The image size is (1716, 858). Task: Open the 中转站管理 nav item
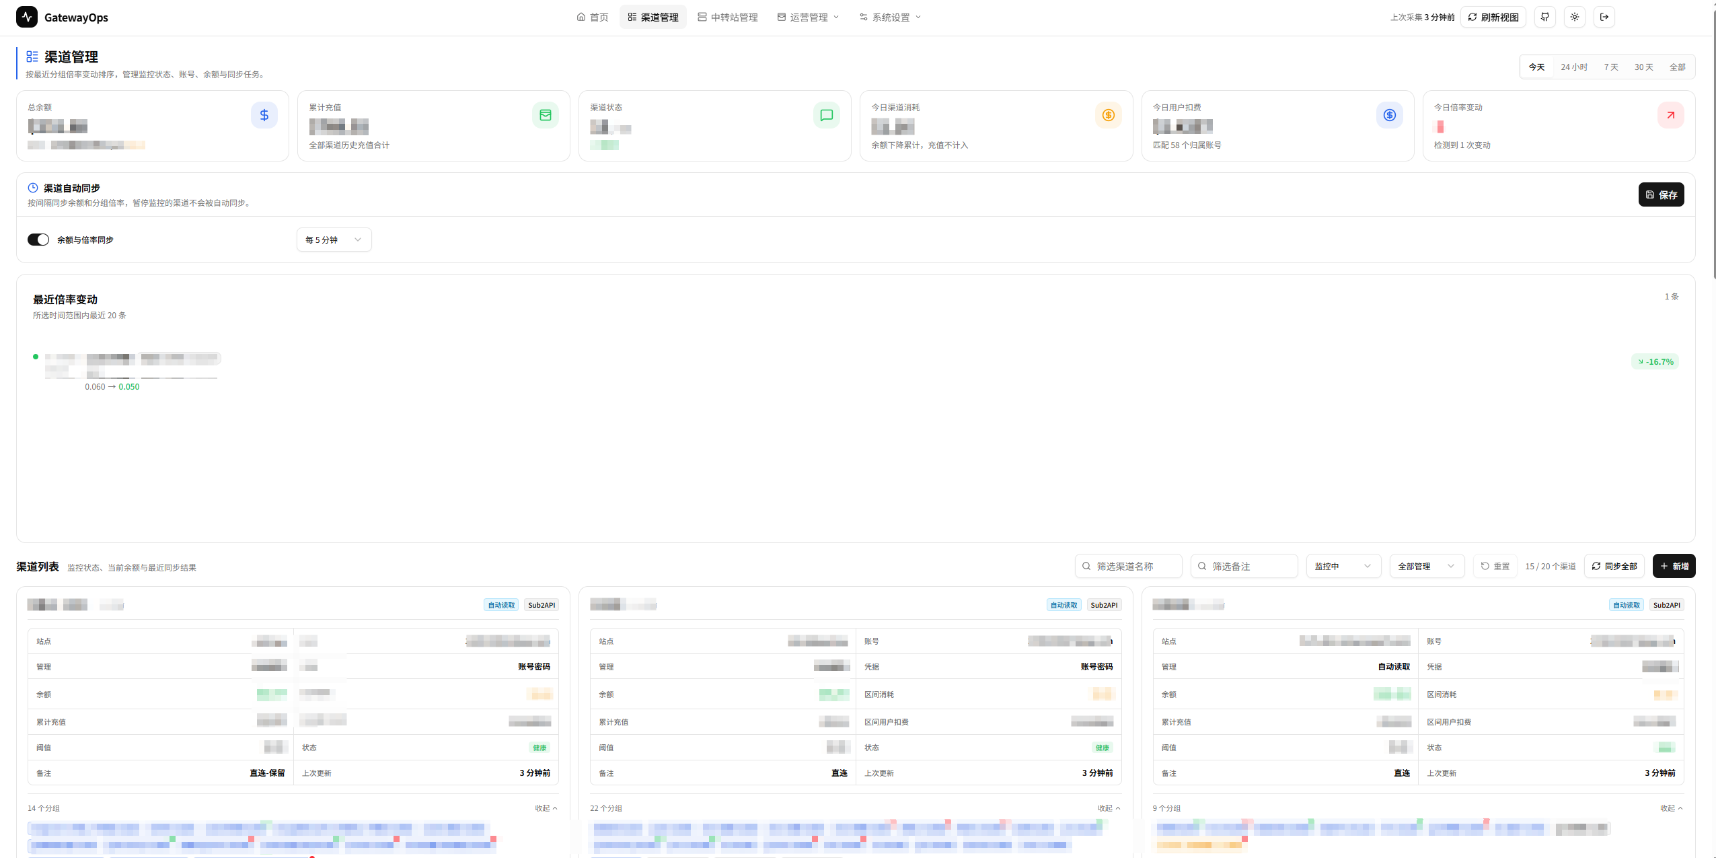tap(728, 17)
